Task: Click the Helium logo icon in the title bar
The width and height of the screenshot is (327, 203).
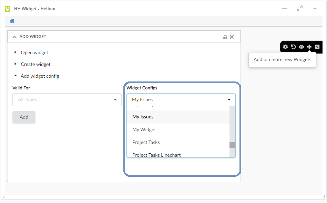Action: (x=8, y=9)
